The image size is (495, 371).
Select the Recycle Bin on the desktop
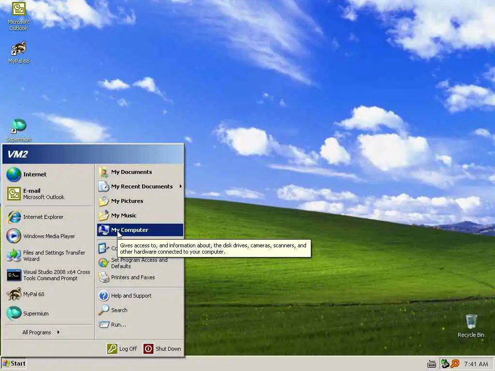tap(471, 326)
